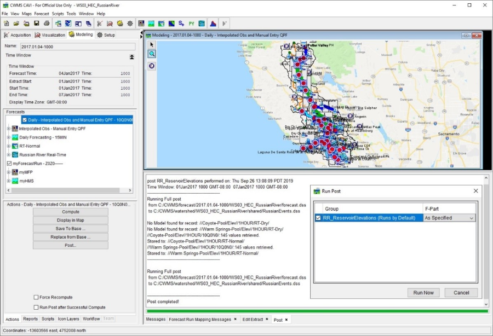Click the watershed tree icon after Print
This screenshot has height=336, width=493.
point(58,24)
